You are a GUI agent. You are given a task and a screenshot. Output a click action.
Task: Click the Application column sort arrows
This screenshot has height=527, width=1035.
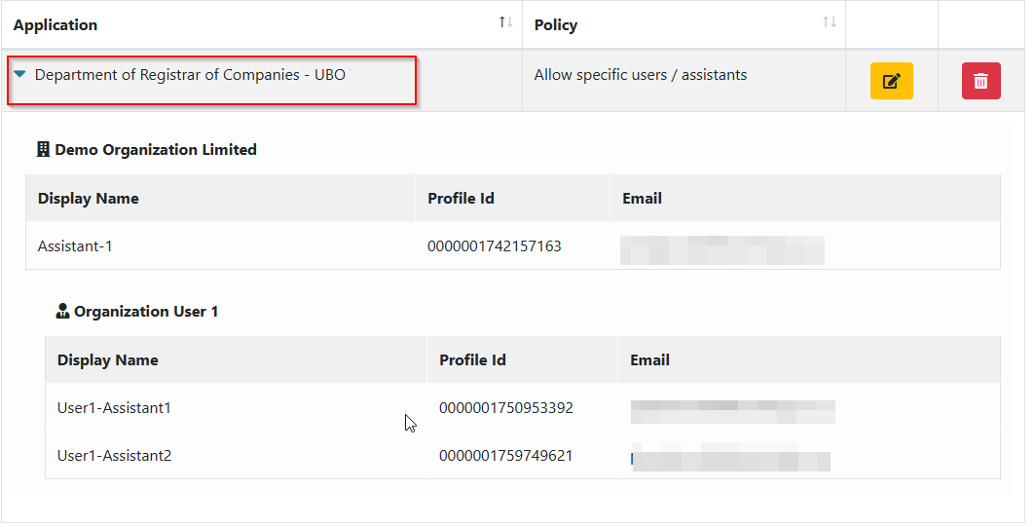(x=505, y=22)
